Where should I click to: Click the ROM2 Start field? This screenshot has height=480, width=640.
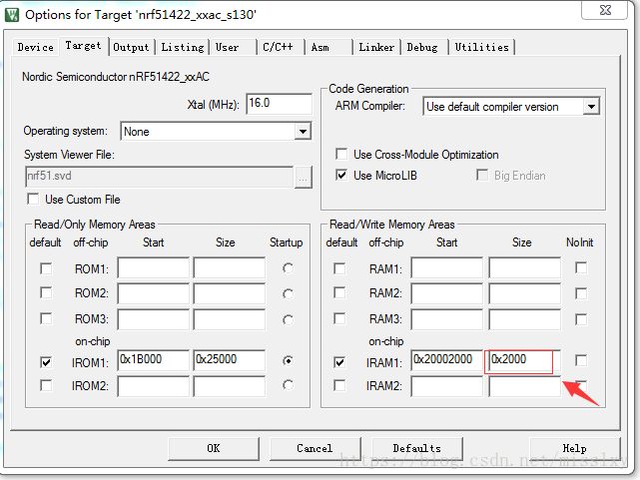tap(154, 293)
